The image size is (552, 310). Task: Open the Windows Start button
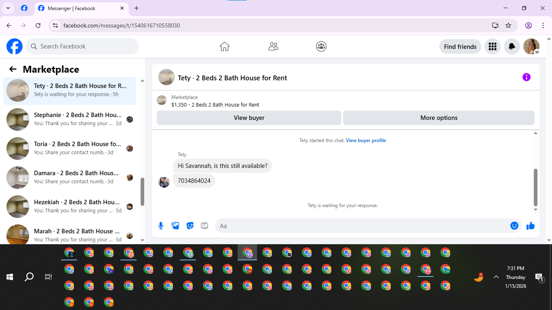point(10,277)
